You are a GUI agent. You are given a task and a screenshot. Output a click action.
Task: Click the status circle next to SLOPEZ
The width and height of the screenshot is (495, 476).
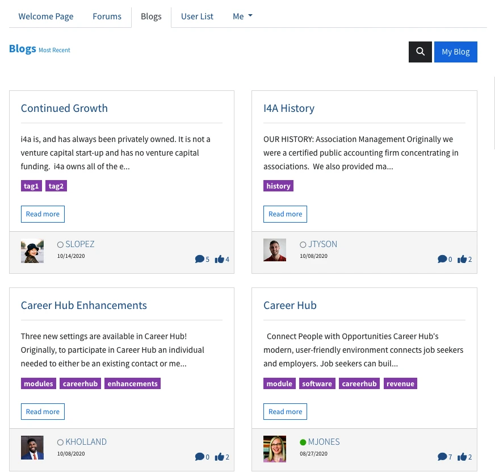coord(60,244)
